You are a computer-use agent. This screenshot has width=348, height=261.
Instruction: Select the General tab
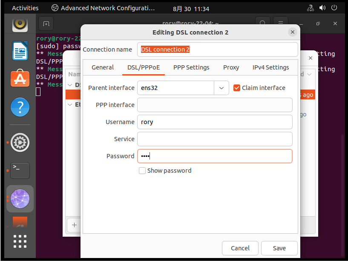(x=103, y=67)
